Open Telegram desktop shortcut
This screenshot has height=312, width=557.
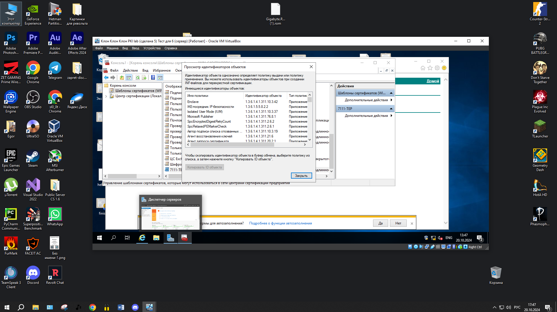(x=55, y=70)
